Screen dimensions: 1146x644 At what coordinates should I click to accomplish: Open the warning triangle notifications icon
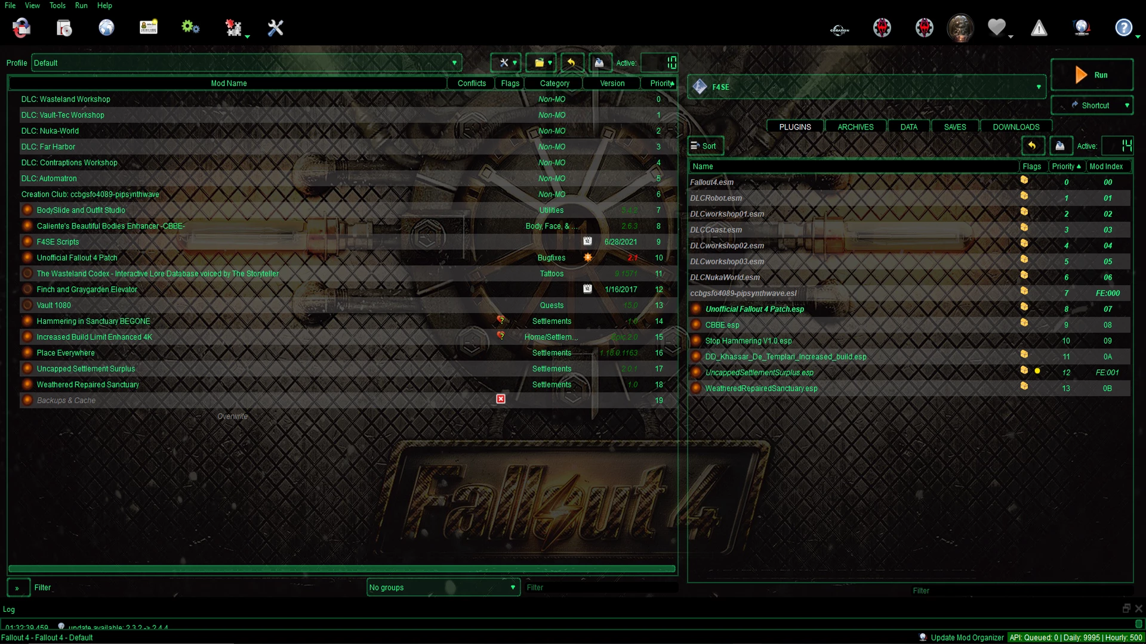(1039, 27)
